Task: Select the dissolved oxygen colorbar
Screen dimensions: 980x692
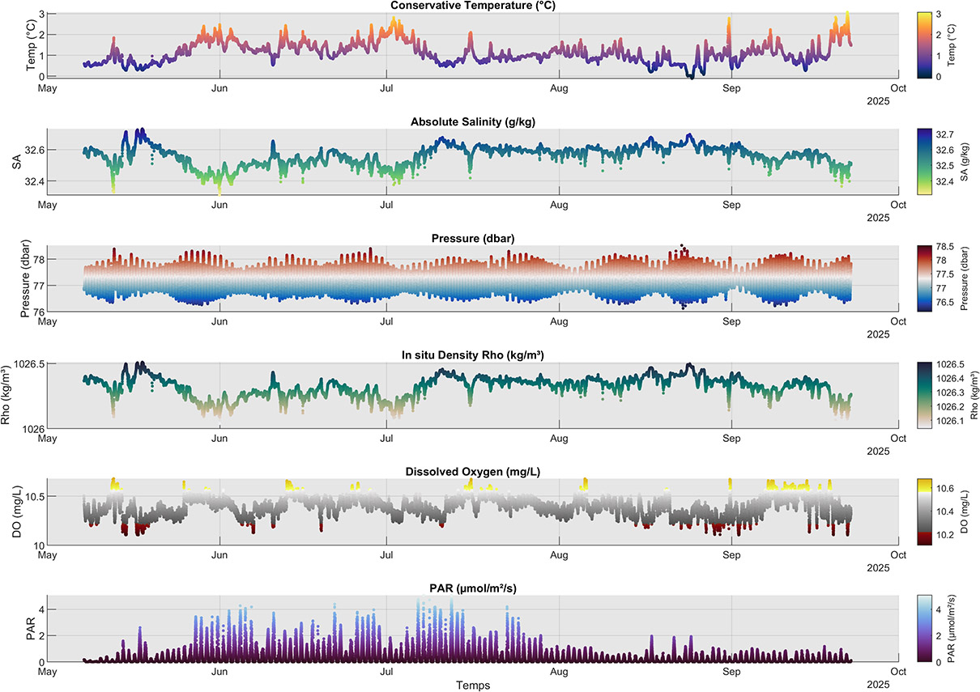Action: coord(922,512)
